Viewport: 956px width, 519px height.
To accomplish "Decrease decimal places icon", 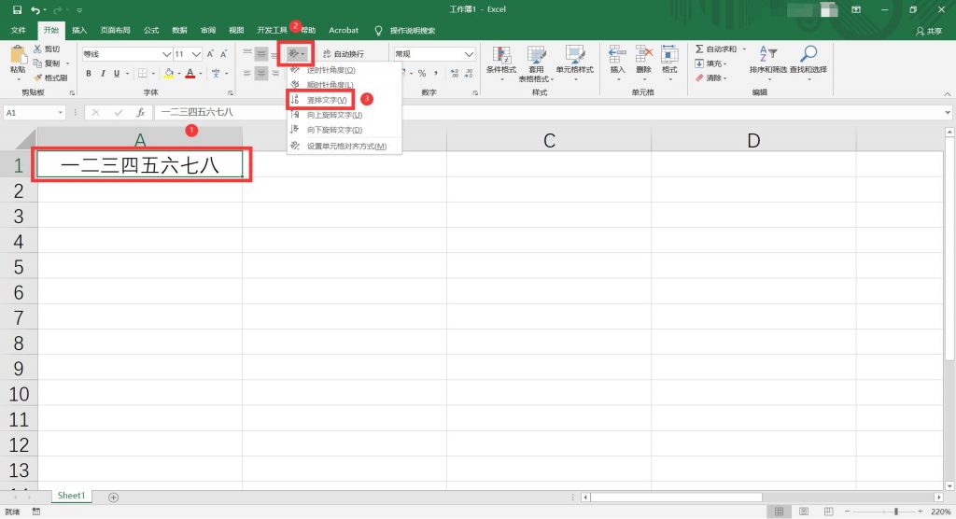I will pyautogui.click(x=469, y=73).
